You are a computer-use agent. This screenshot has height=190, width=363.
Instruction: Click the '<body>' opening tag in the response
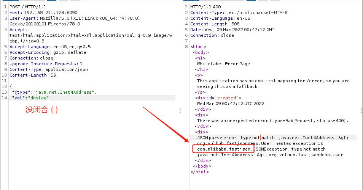click(201, 52)
